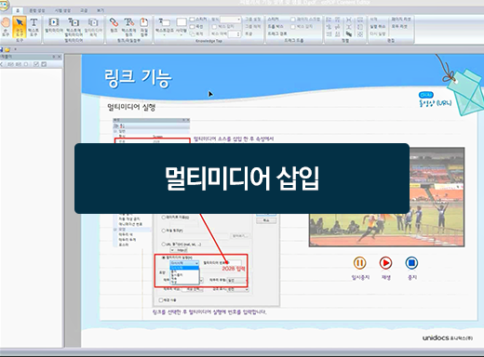484x357 pixels.
Task: Select the arrow selection tool
Action: pyautogui.click(x=20, y=26)
